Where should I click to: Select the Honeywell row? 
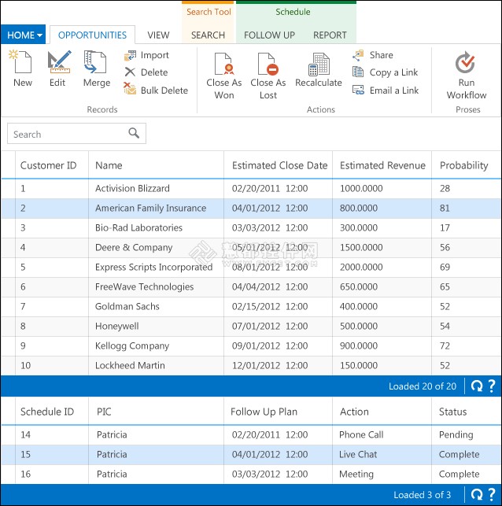click(x=251, y=327)
